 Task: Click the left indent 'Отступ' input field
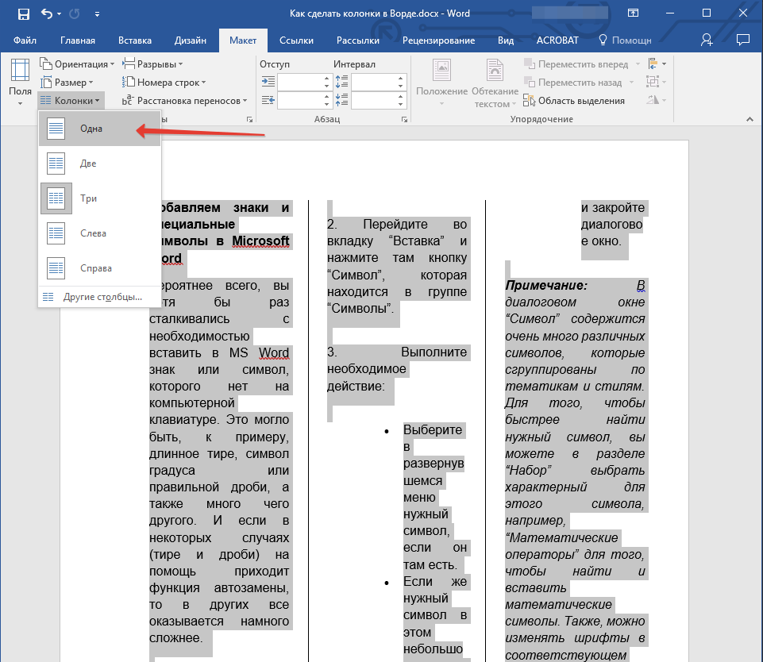[x=299, y=82]
